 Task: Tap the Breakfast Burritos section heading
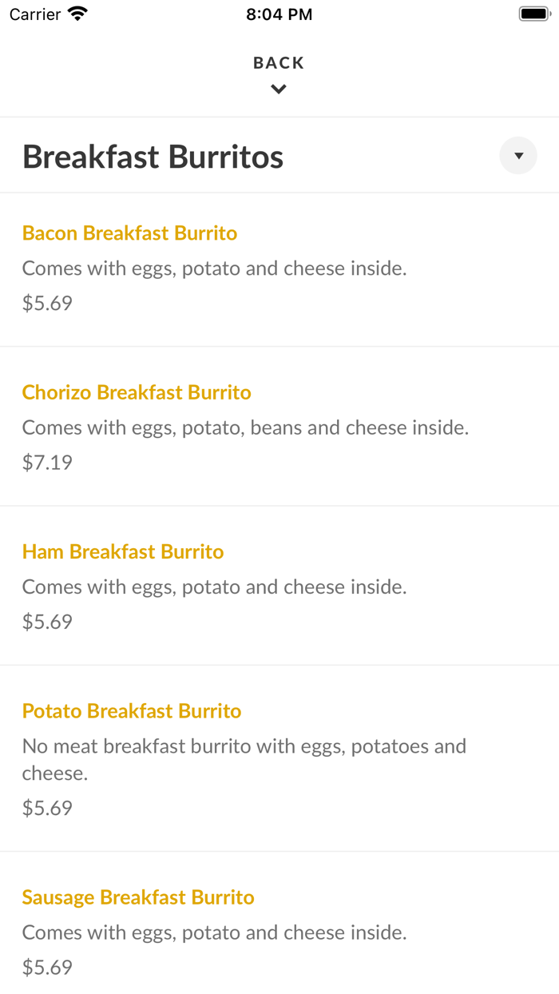(153, 157)
